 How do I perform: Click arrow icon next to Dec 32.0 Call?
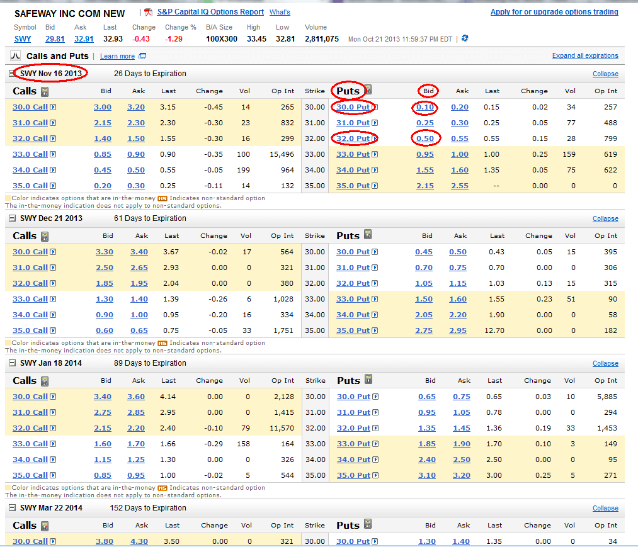53,283
